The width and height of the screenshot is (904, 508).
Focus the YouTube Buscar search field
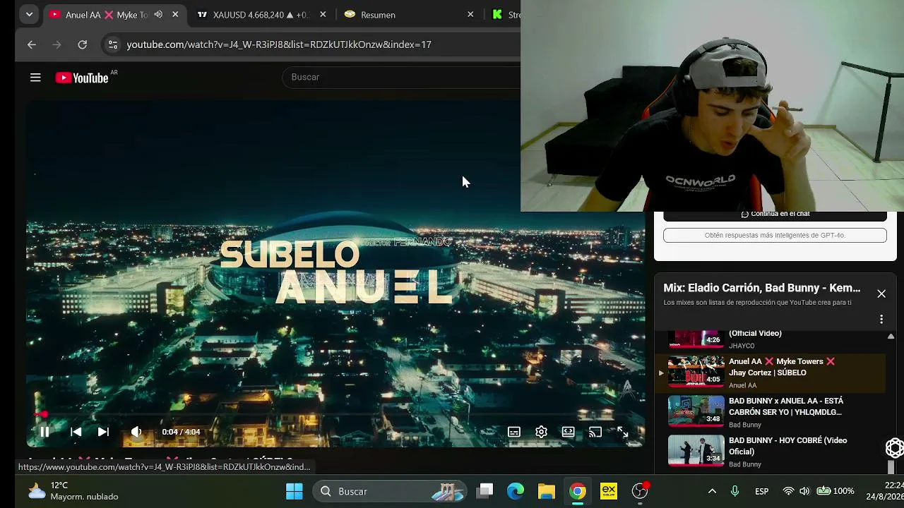click(403, 77)
